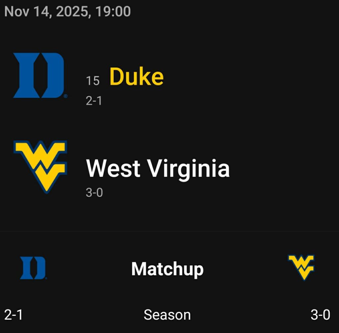339x333 pixels.
Task: Click the registered trademark mark by the large Duke logo
Action: (65, 96)
